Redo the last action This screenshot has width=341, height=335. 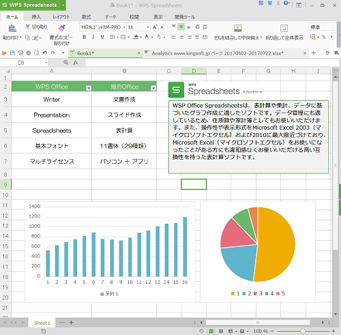[x=53, y=53]
